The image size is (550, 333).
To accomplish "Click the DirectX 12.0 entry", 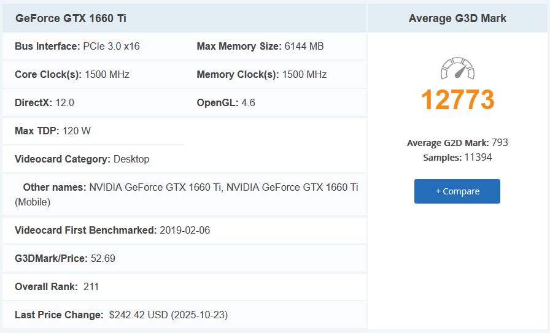I will (x=44, y=102).
